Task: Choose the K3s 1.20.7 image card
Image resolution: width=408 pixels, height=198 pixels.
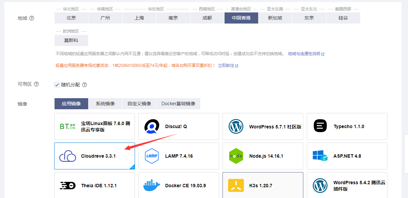Action: point(263,185)
